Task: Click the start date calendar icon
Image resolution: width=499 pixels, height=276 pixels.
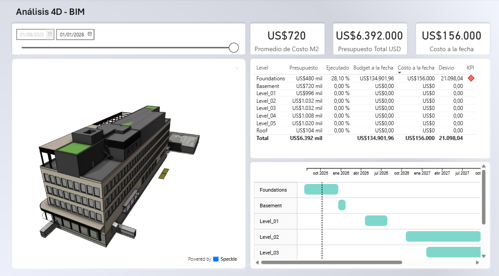Action: coord(50,34)
